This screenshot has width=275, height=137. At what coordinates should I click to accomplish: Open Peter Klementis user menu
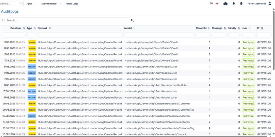click(259, 4)
